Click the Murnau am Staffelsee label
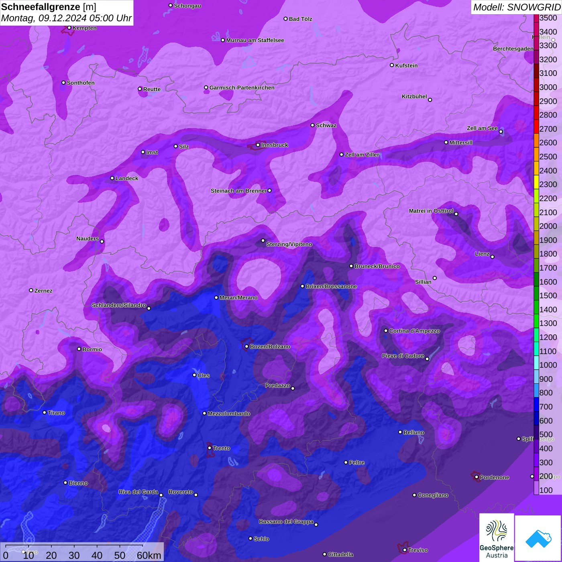562x562 pixels. coord(255,40)
